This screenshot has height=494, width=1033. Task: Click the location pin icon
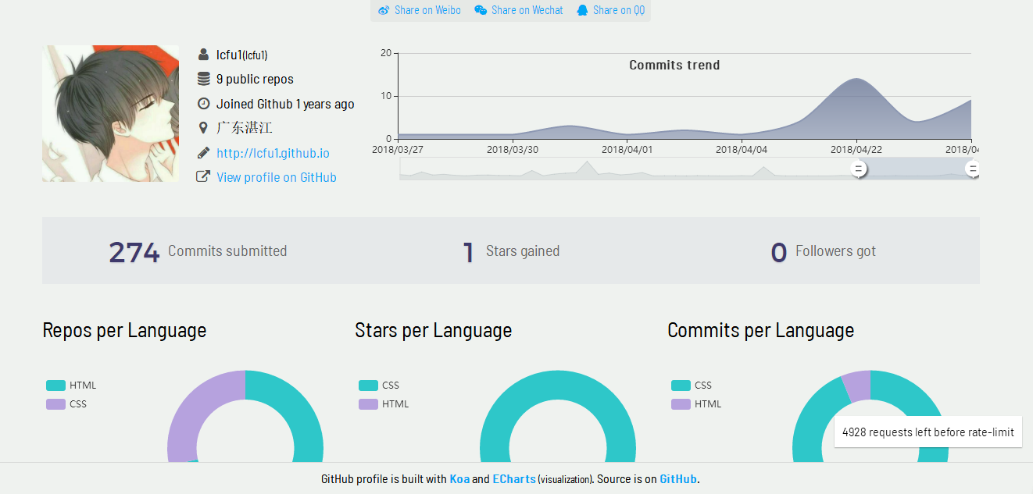coord(203,127)
